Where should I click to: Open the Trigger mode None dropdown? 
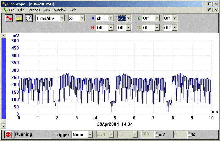click(90, 134)
